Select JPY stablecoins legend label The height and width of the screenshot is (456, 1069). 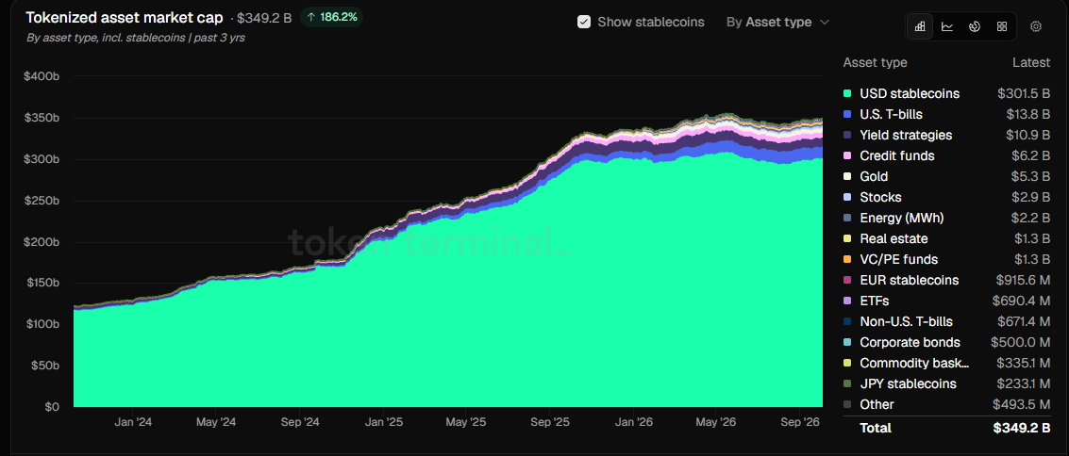908,383
